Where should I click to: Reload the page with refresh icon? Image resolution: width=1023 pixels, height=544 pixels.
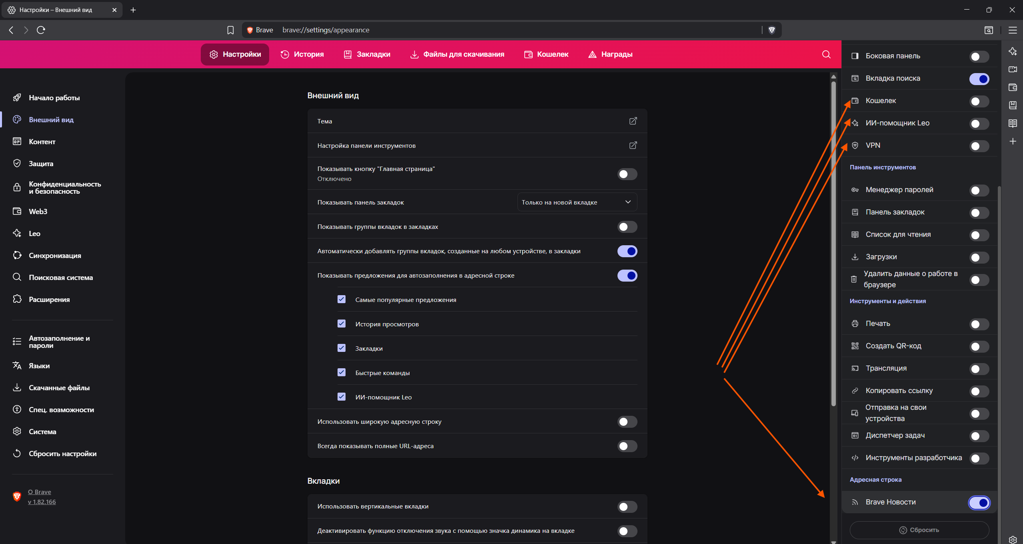coord(41,30)
